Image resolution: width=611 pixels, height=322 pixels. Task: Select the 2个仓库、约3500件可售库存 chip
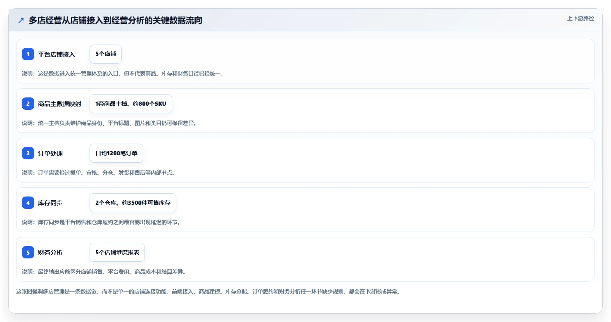[x=133, y=203]
